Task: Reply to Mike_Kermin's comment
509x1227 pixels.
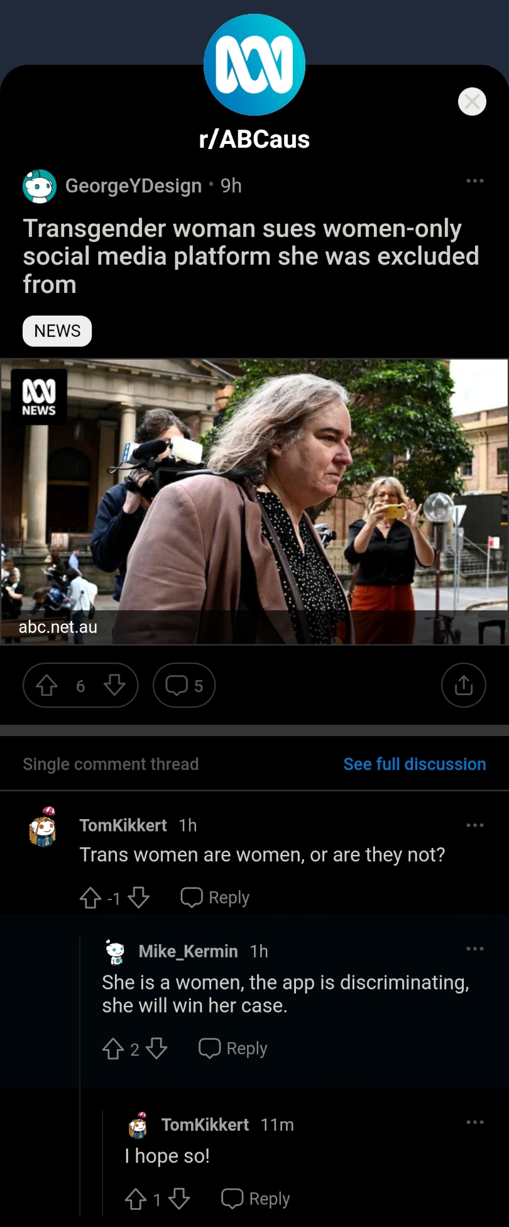Action: click(x=233, y=1048)
